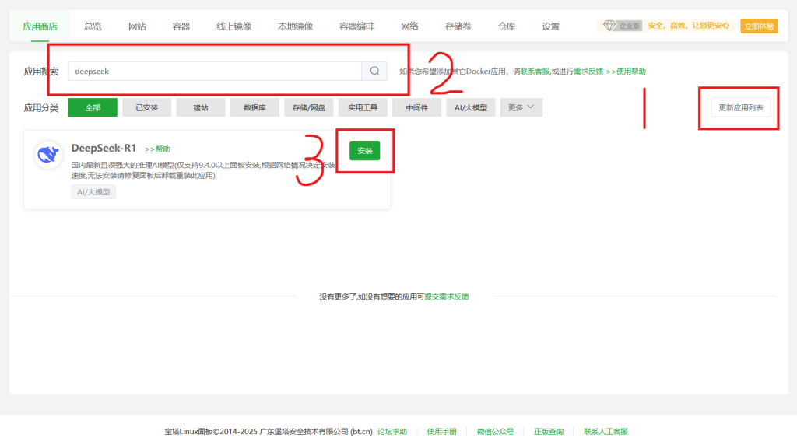Open the 论坛求助 footer link

tap(392, 432)
